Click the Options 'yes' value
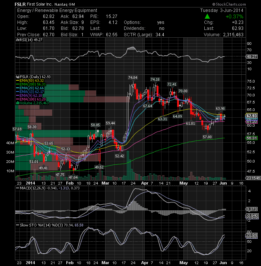Viewport: 261px width, 266px height. (x=161, y=22)
